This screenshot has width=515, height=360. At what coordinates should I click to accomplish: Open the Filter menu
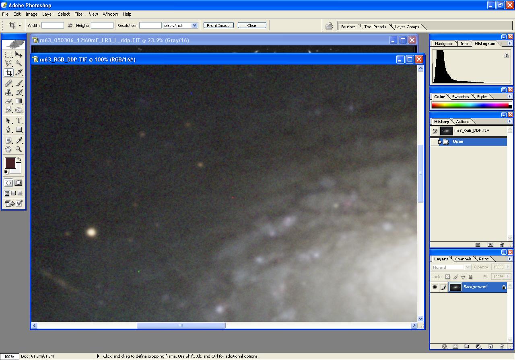tap(79, 14)
